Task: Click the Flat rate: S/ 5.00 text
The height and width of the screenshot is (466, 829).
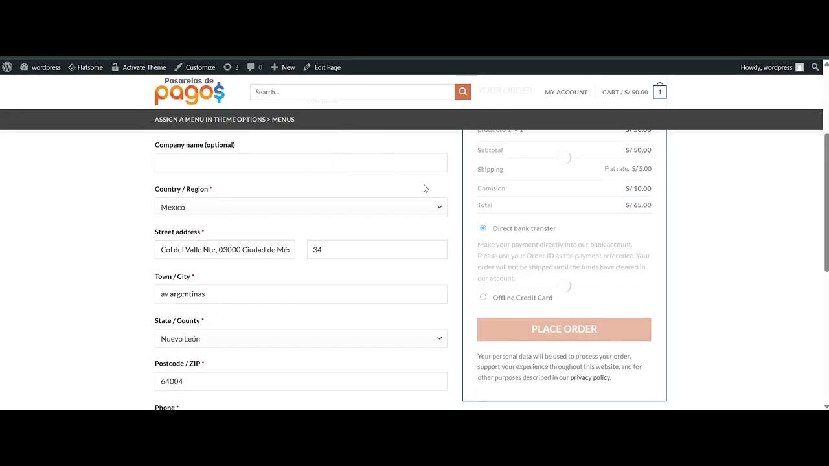Action: click(x=628, y=169)
